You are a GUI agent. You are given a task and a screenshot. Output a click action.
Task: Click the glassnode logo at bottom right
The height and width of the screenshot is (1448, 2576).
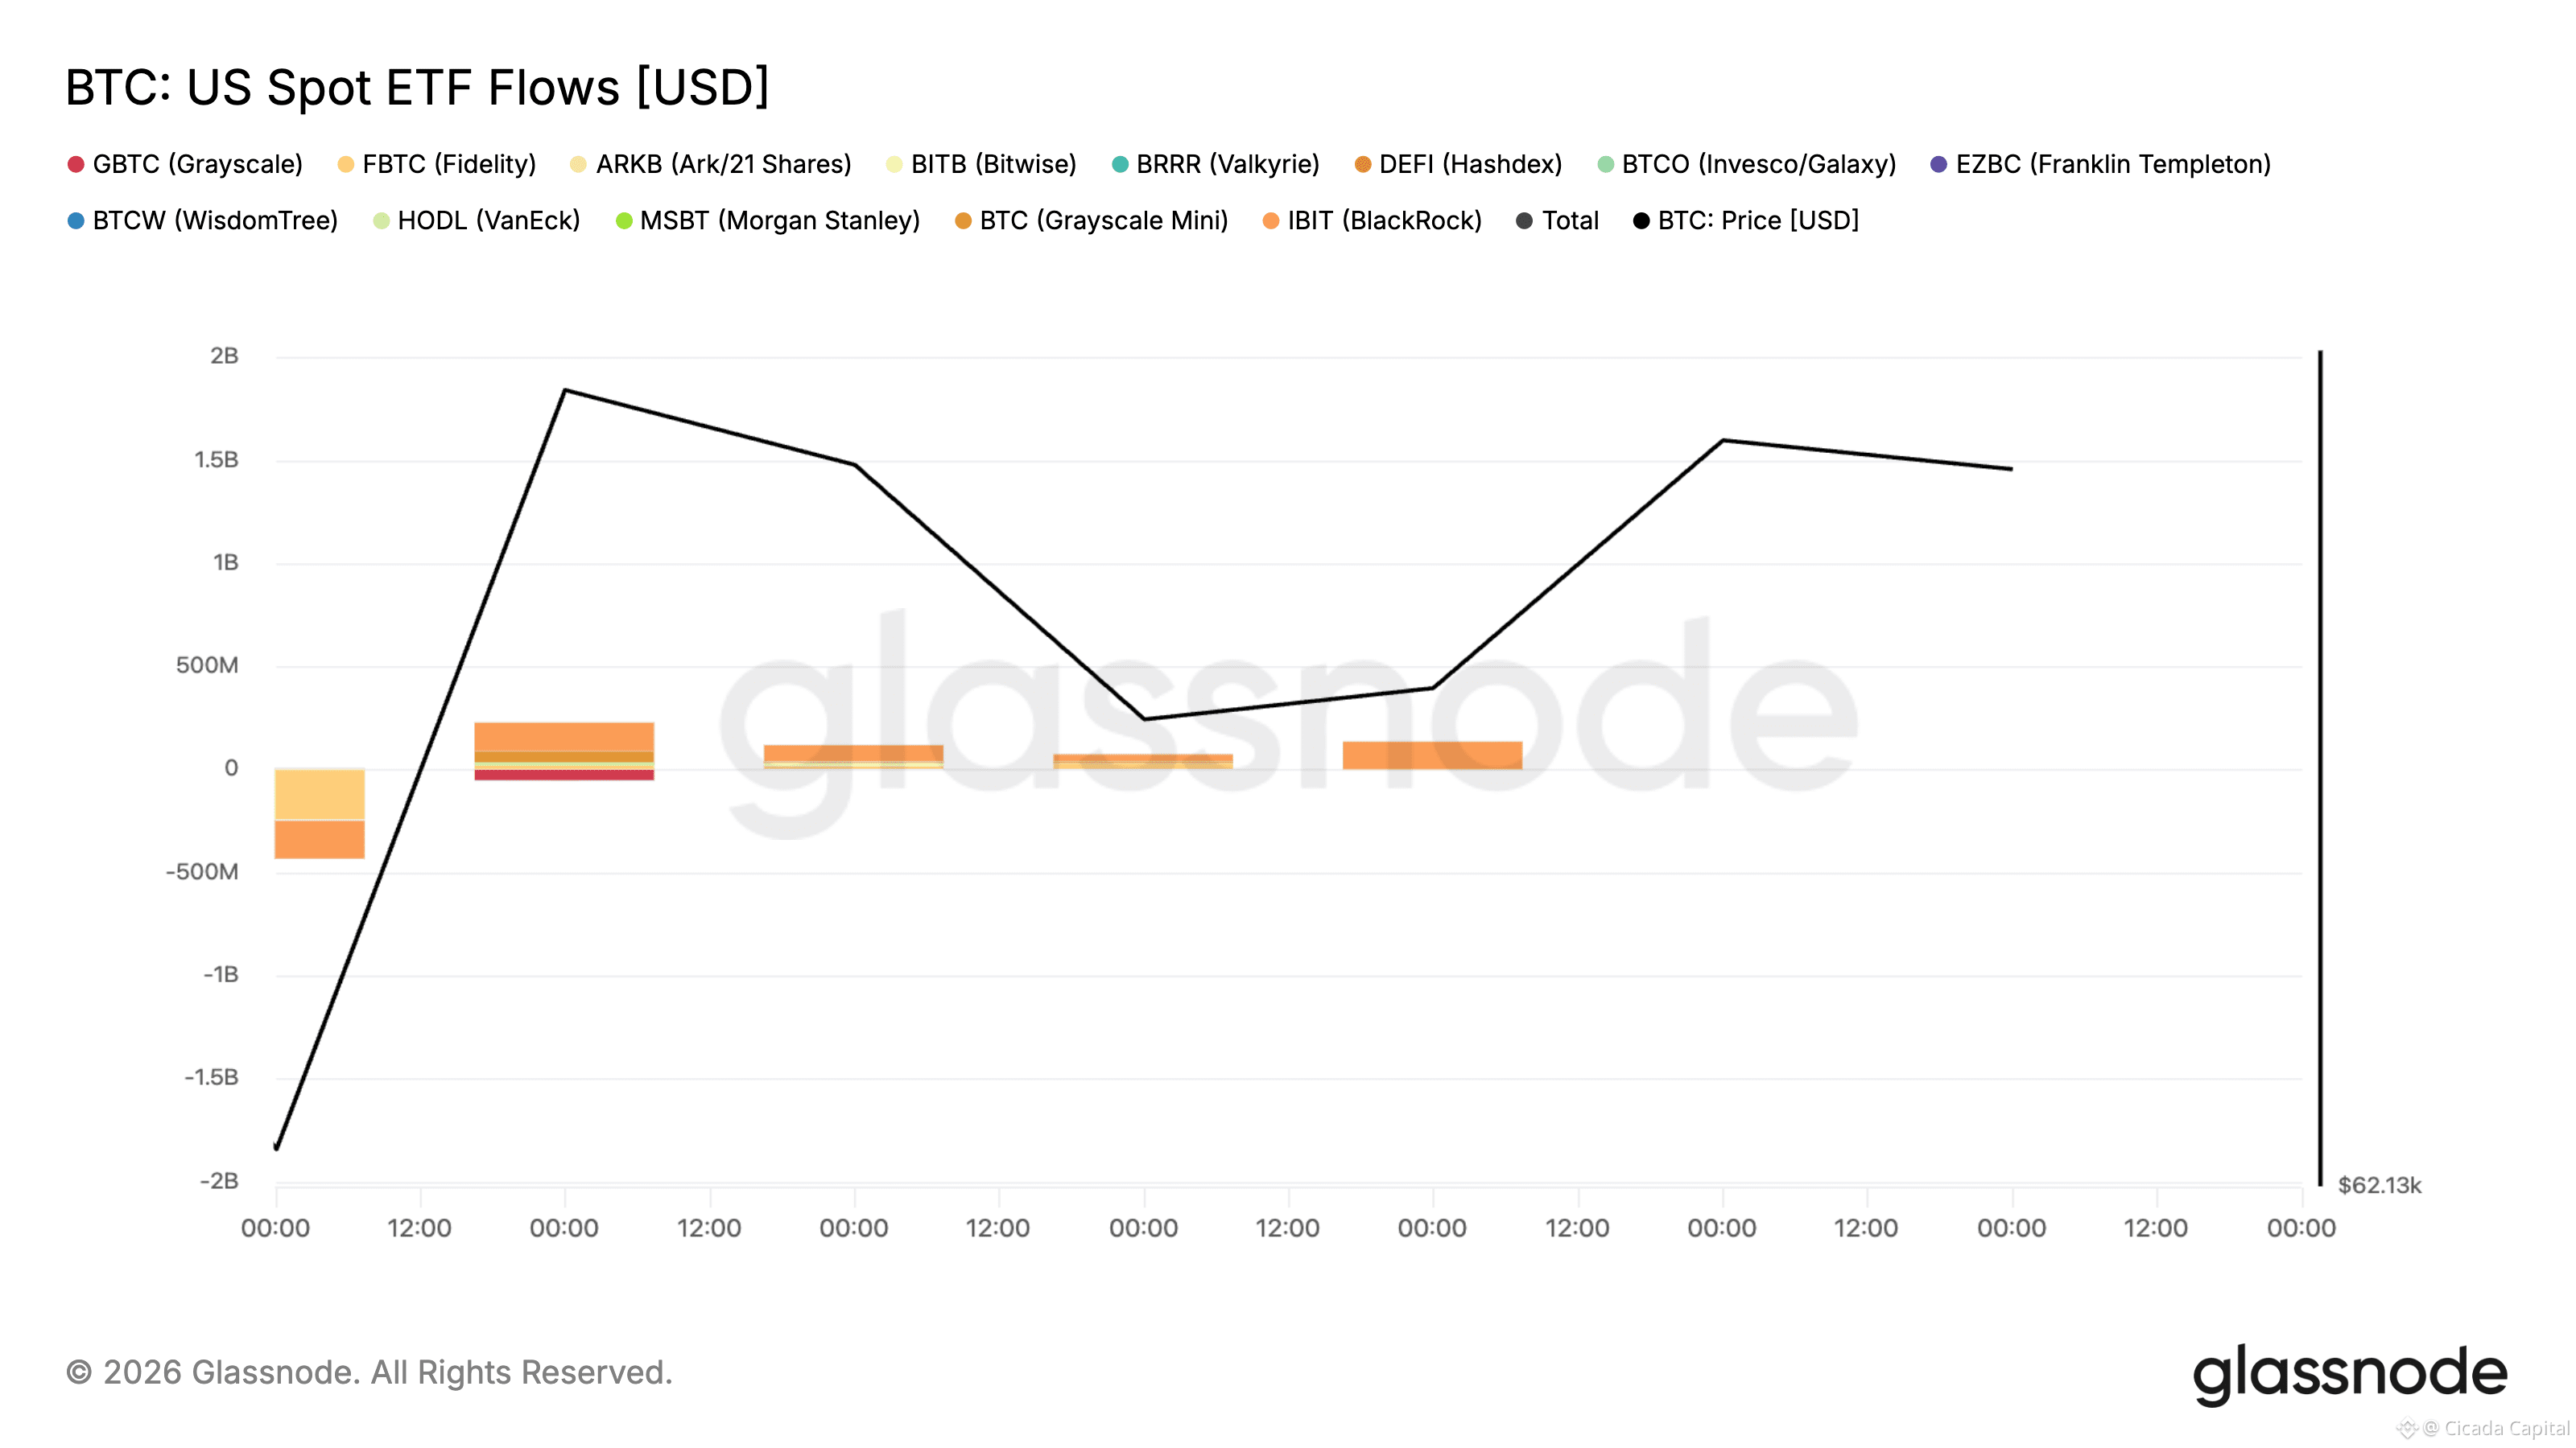tap(2350, 1375)
